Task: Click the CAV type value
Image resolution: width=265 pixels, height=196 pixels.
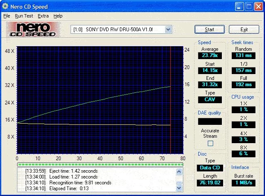Action: tap(210, 99)
